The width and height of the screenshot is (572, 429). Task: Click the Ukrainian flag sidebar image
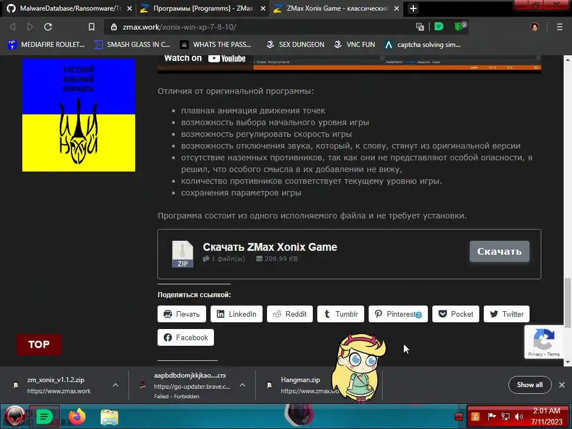point(79,115)
